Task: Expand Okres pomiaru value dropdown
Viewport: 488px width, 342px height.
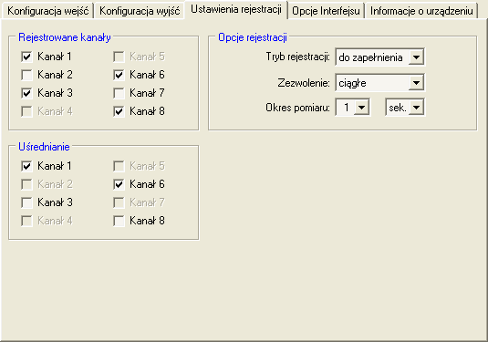Action: click(361, 108)
